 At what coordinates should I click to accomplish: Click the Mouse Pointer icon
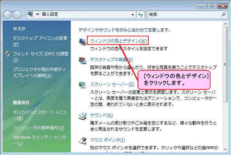tap(82, 141)
